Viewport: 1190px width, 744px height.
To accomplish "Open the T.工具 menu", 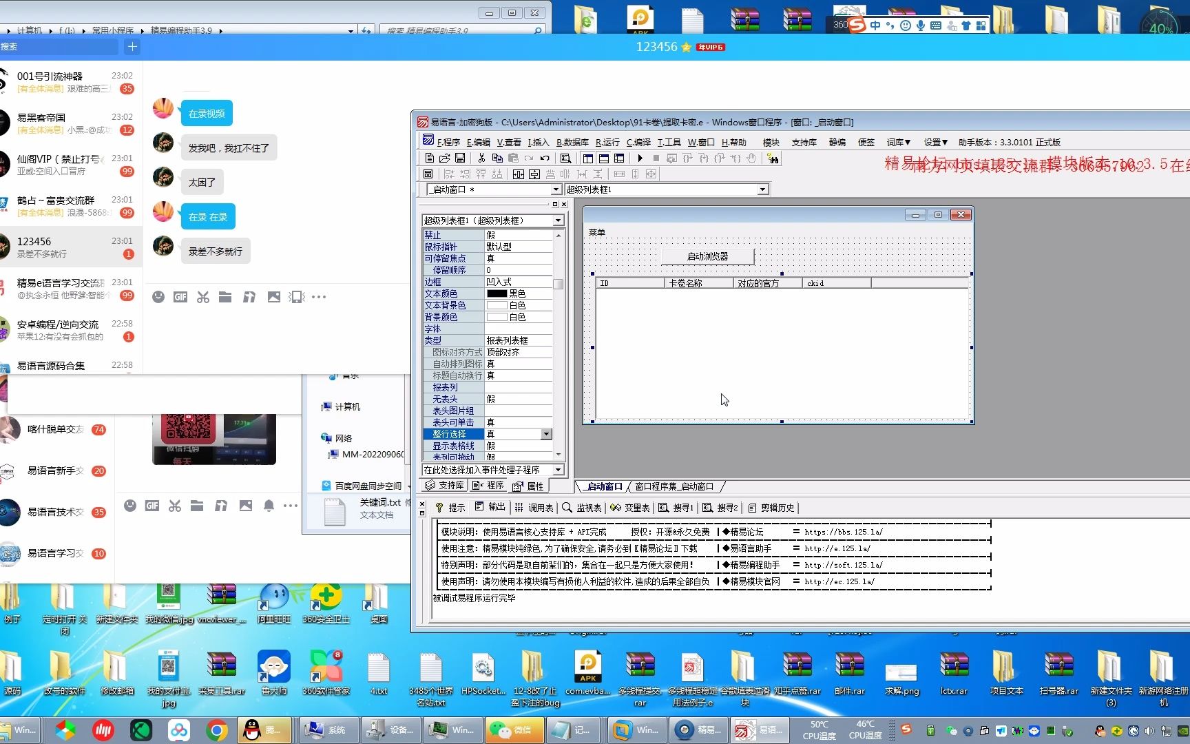I will click(x=669, y=142).
